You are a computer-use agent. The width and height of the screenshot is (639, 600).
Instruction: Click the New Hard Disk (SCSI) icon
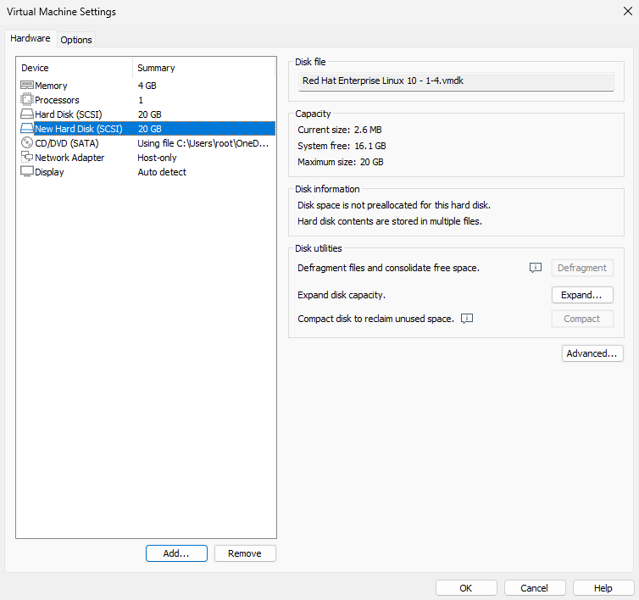point(26,129)
